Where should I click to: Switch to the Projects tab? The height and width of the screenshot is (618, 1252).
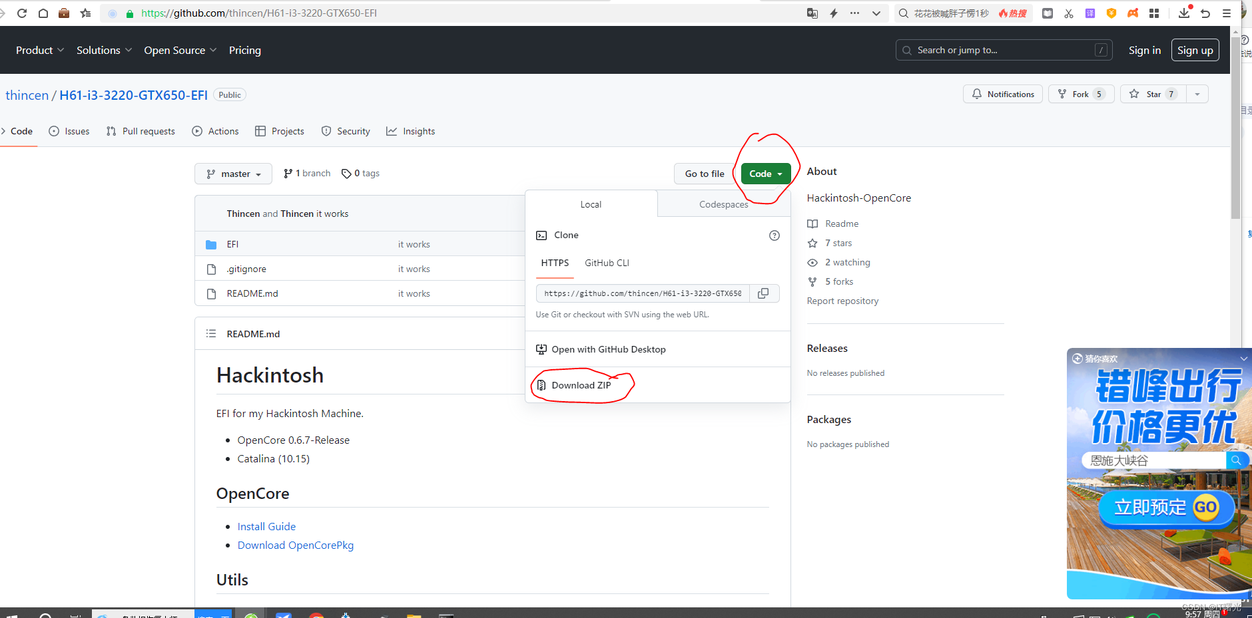click(280, 131)
